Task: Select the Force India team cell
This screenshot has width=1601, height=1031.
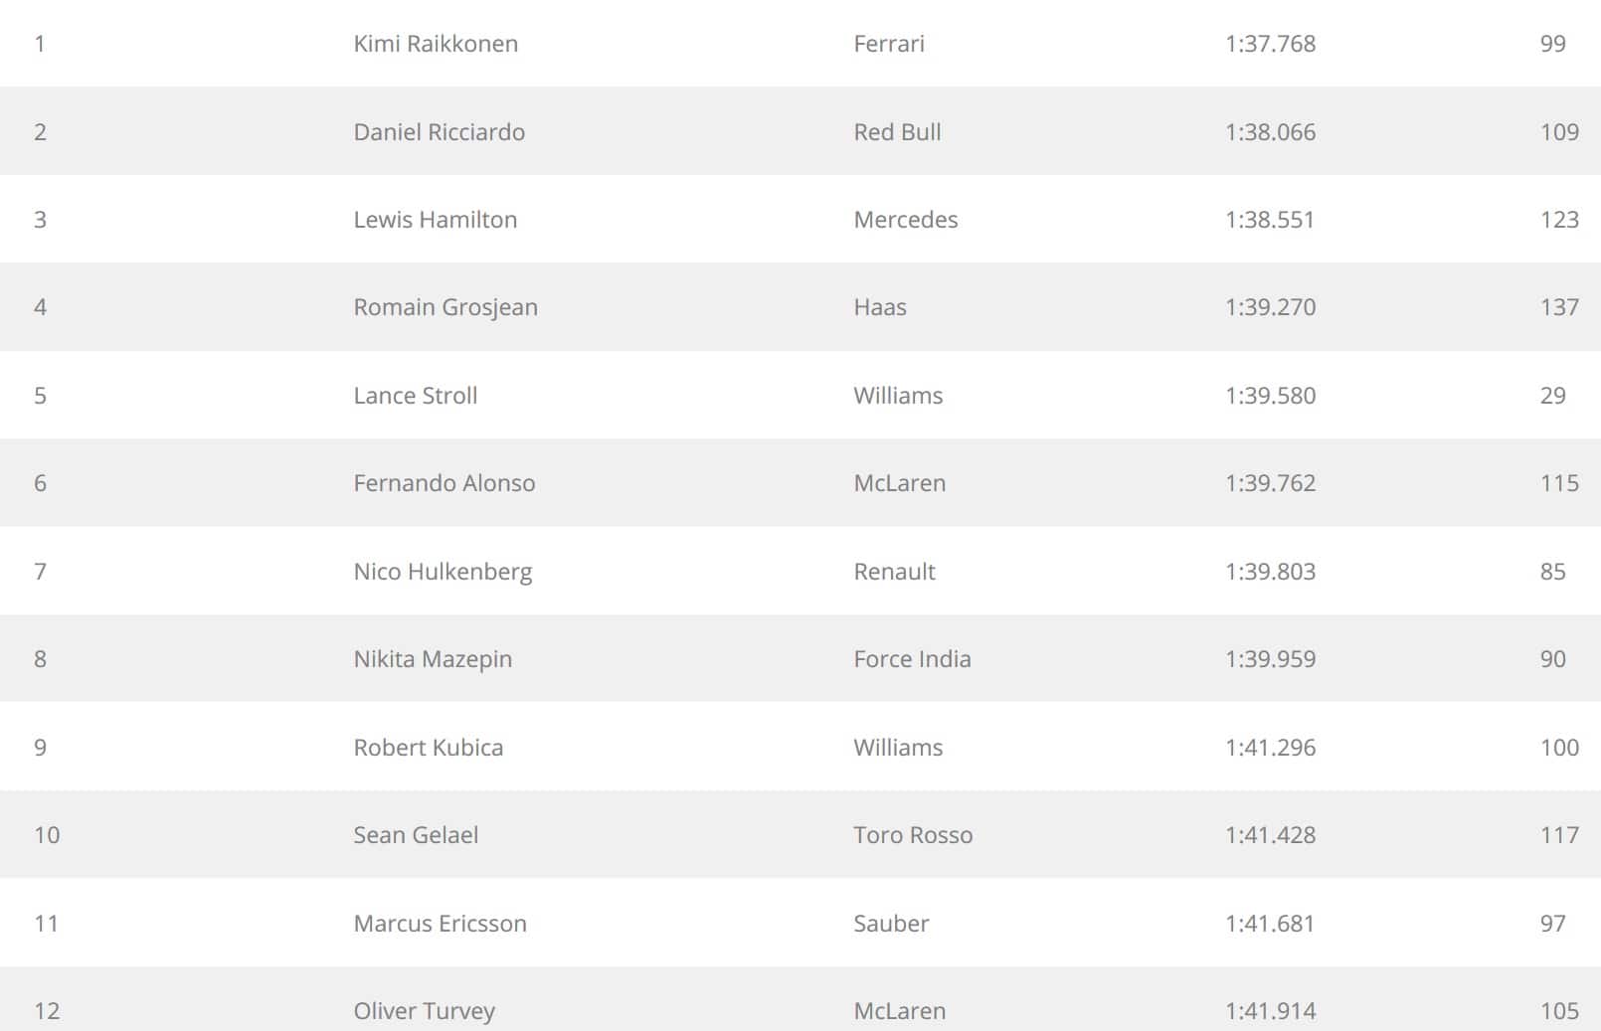Action: [x=912, y=659]
